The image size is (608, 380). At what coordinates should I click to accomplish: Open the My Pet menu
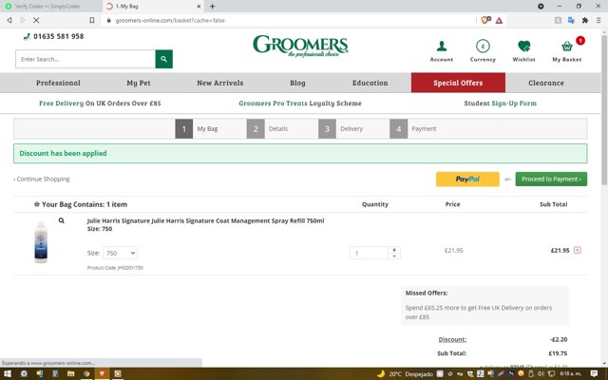(139, 83)
